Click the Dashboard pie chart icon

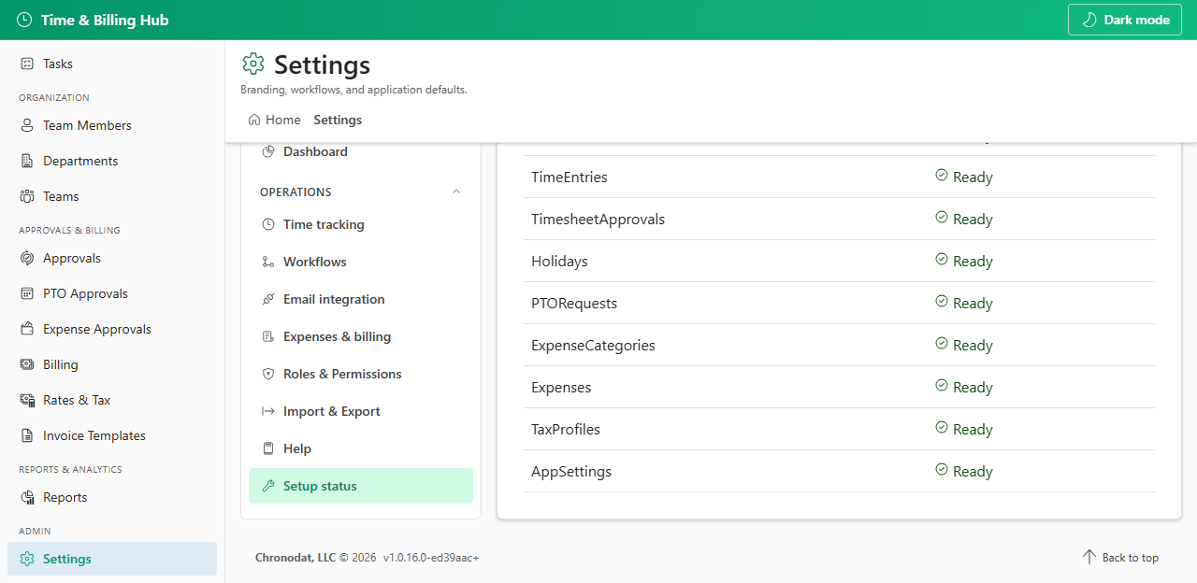click(x=267, y=151)
